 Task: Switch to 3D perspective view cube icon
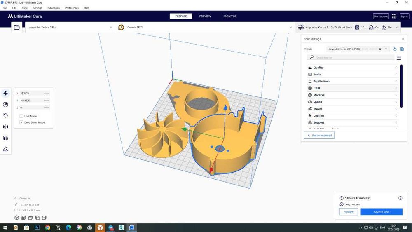pyautogui.click(x=16, y=218)
